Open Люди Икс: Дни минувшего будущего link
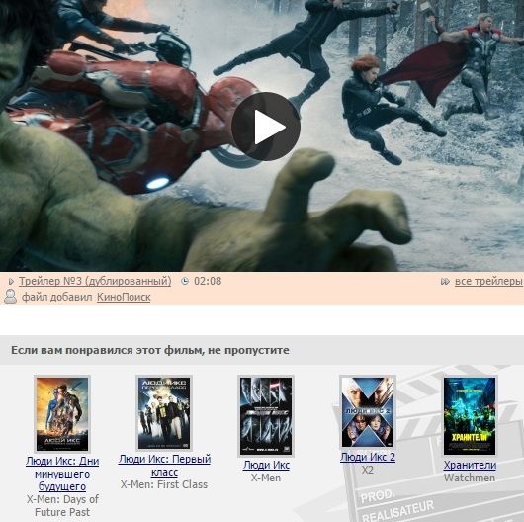The height and width of the screenshot is (522, 524). 62,474
